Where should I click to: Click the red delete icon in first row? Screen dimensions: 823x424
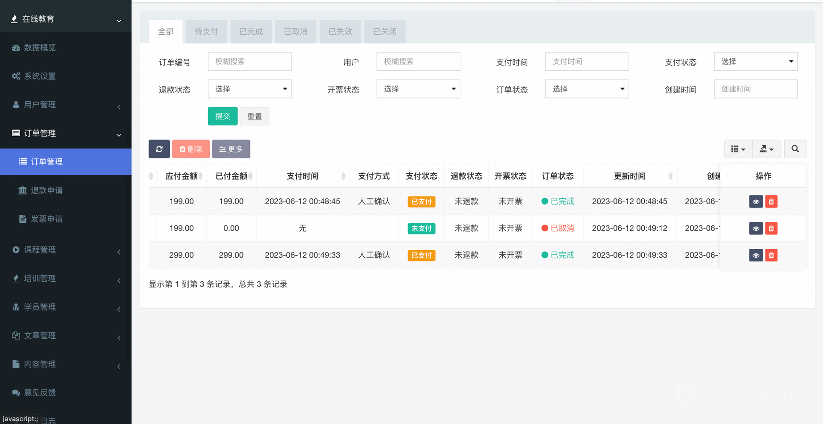(771, 202)
